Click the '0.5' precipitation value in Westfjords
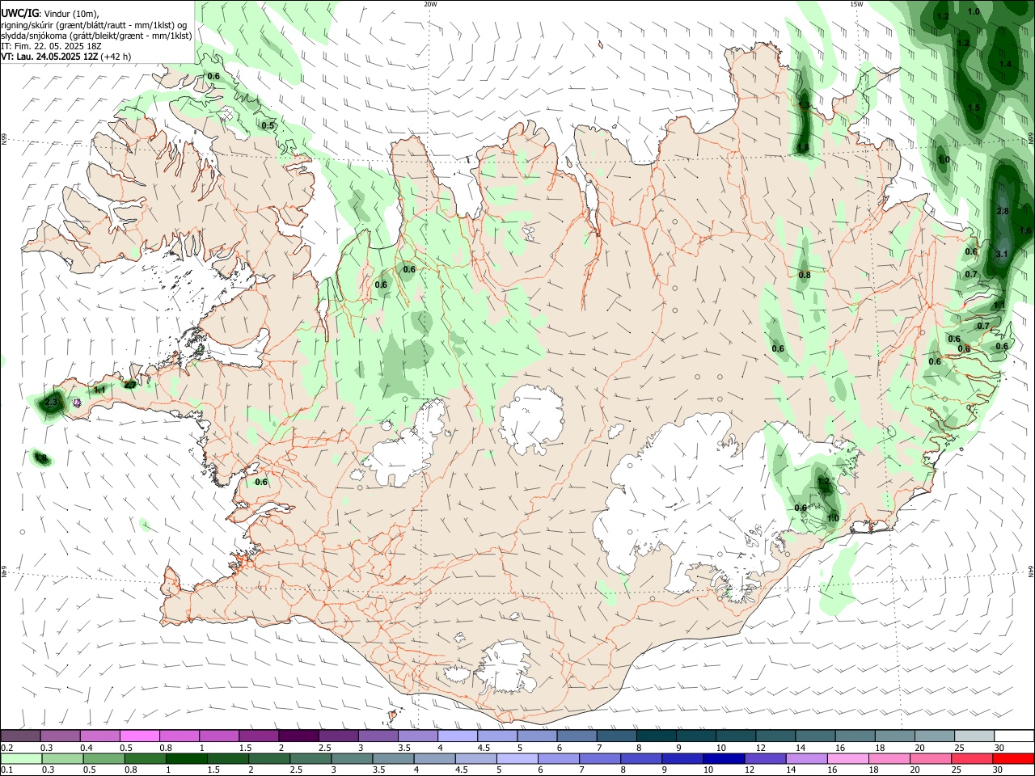This screenshot has width=1035, height=776. click(x=268, y=125)
